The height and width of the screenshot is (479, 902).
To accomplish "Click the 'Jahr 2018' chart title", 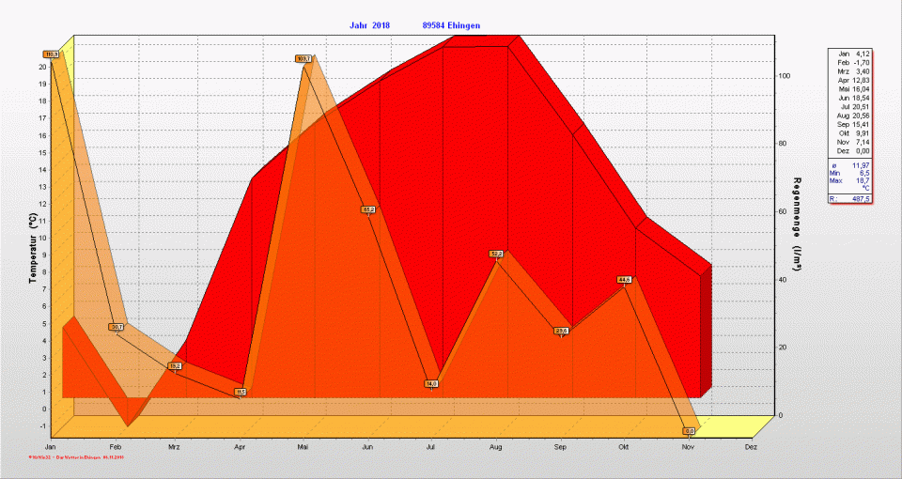I will 368,25.
